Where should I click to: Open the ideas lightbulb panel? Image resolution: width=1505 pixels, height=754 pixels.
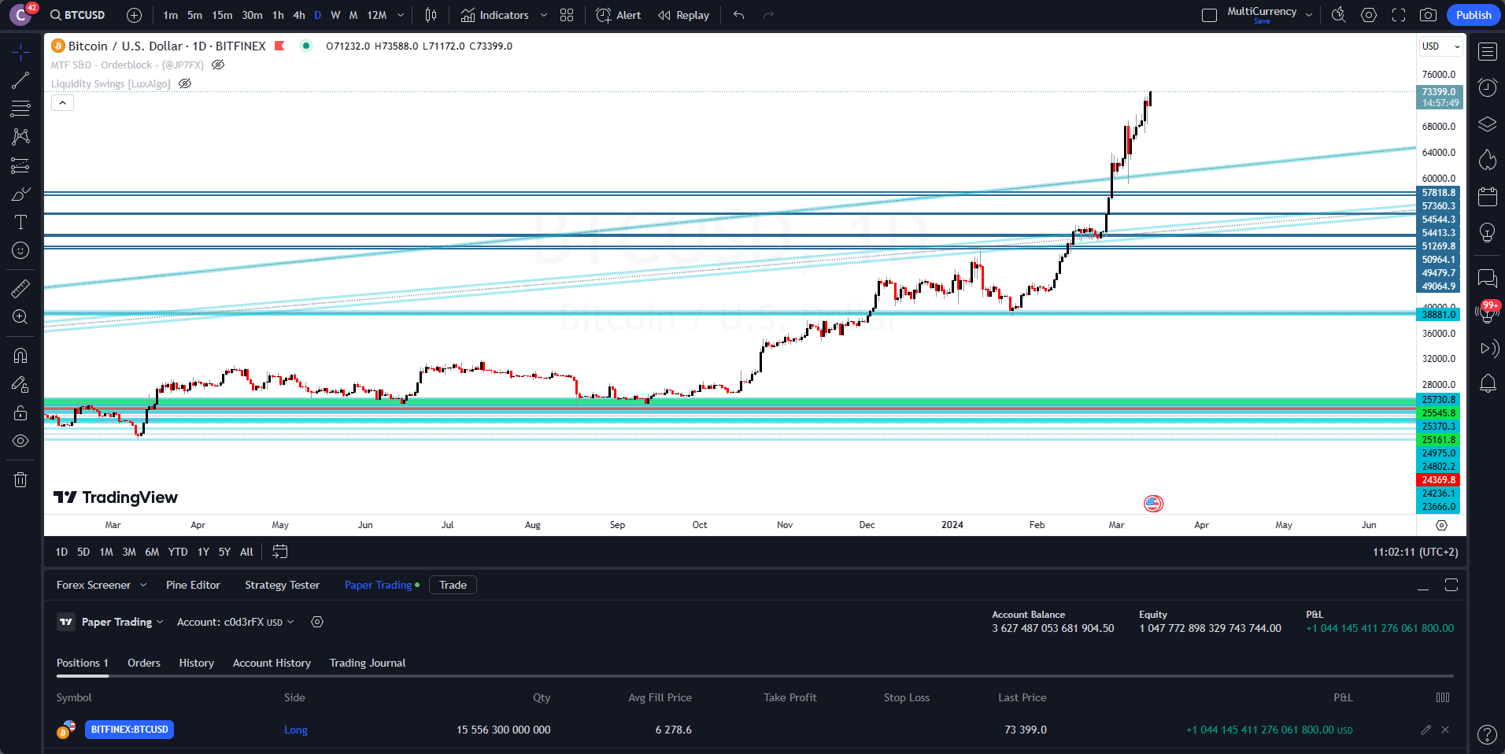tap(1487, 233)
